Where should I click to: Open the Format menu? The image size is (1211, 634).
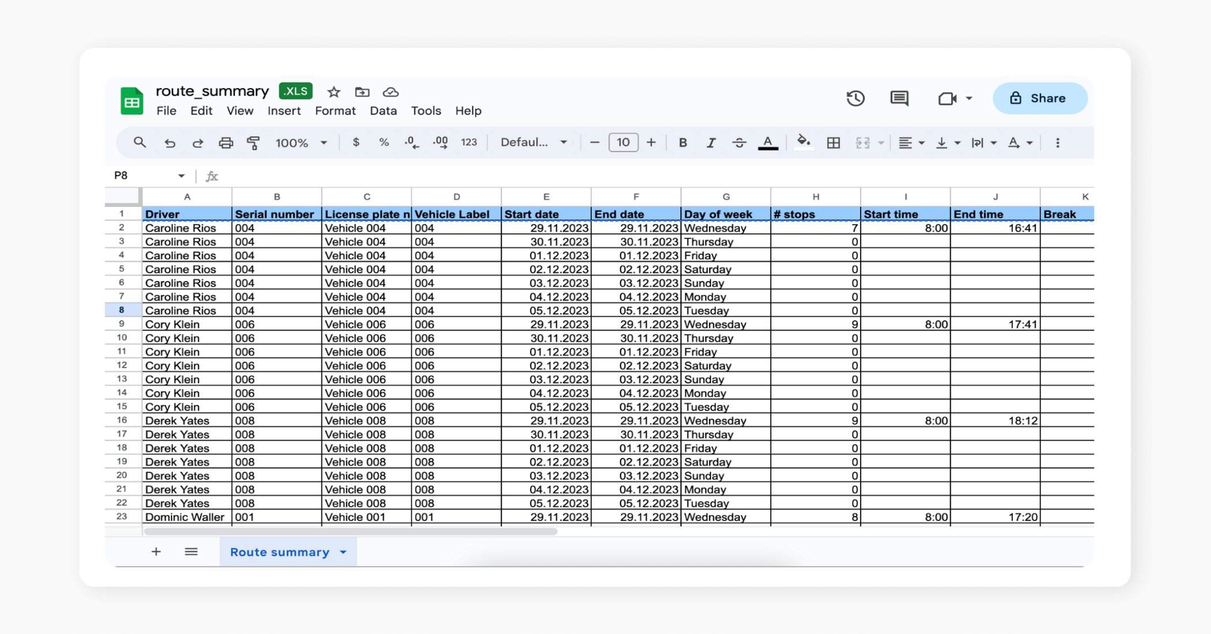click(x=335, y=111)
